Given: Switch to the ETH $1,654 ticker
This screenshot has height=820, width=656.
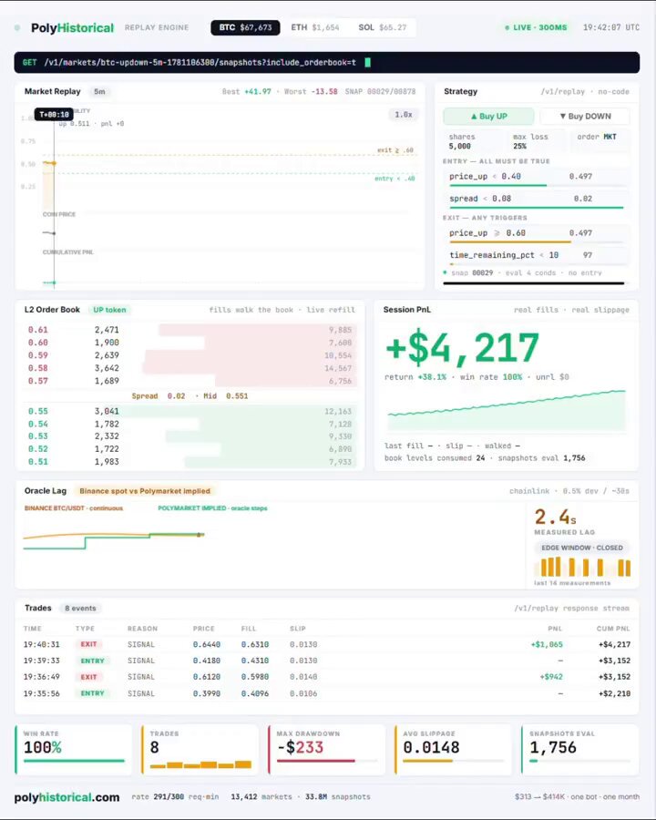Looking at the screenshot, I should [x=315, y=27].
